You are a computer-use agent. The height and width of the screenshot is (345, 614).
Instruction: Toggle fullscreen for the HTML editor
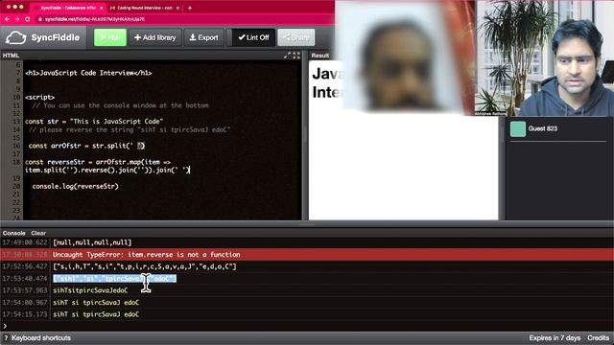click(x=296, y=56)
